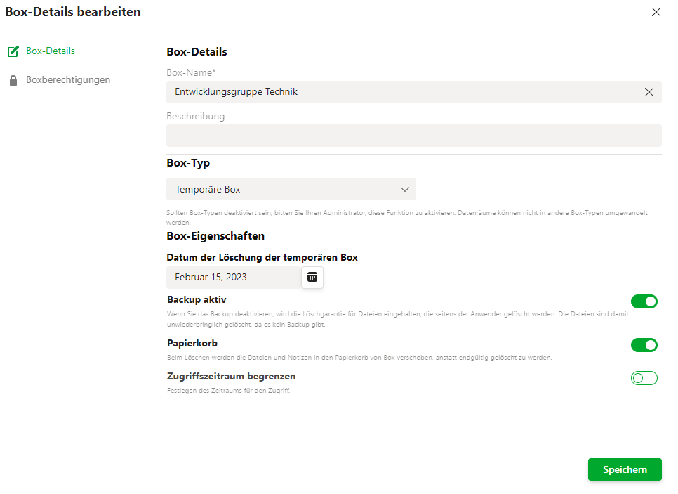Switch to the Box-Details tab label
This screenshot has height=494, width=678.
tap(50, 51)
